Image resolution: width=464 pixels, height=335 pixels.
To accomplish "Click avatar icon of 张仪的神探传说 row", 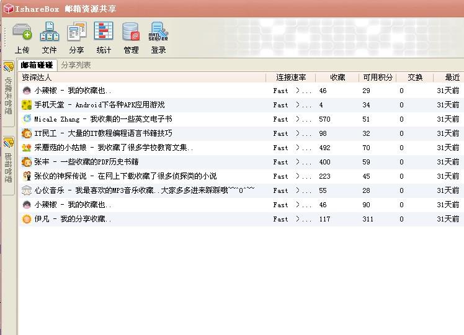I will pyautogui.click(x=27, y=176).
